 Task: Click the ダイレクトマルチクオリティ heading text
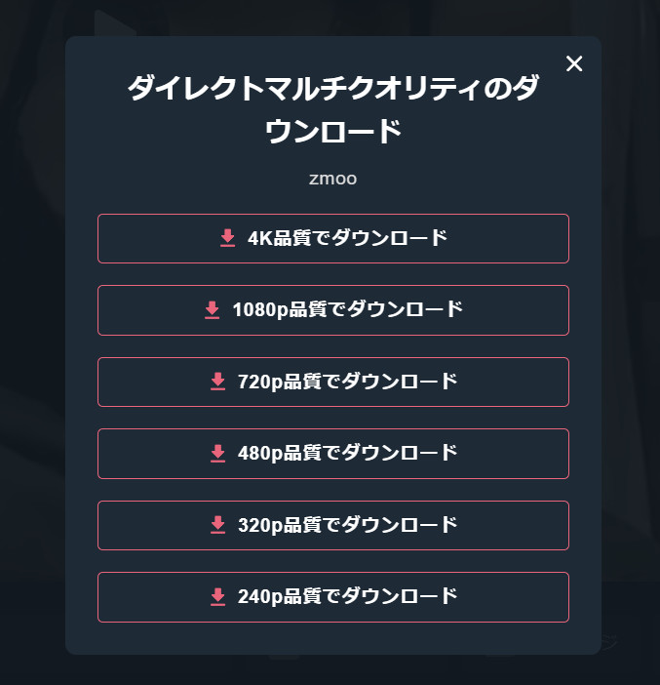tap(332, 90)
